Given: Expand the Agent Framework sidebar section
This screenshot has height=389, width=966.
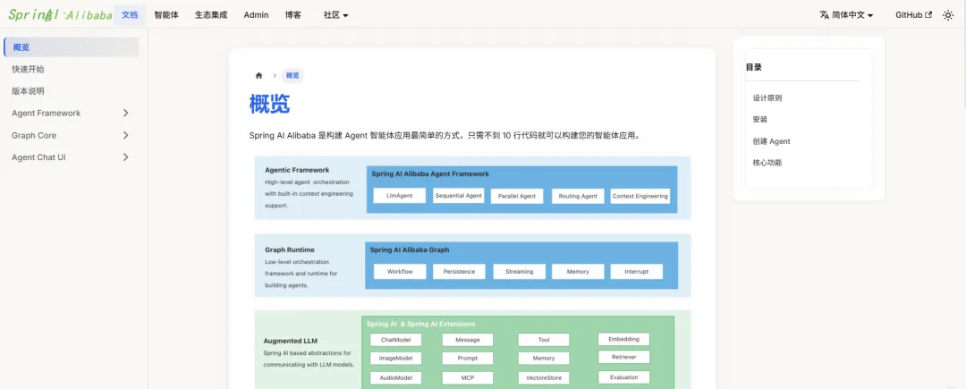Looking at the screenshot, I should pyautogui.click(x=71, y=114).
